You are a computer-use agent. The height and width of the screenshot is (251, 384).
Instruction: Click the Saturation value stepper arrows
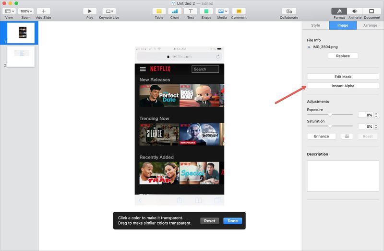pos(376,126)
